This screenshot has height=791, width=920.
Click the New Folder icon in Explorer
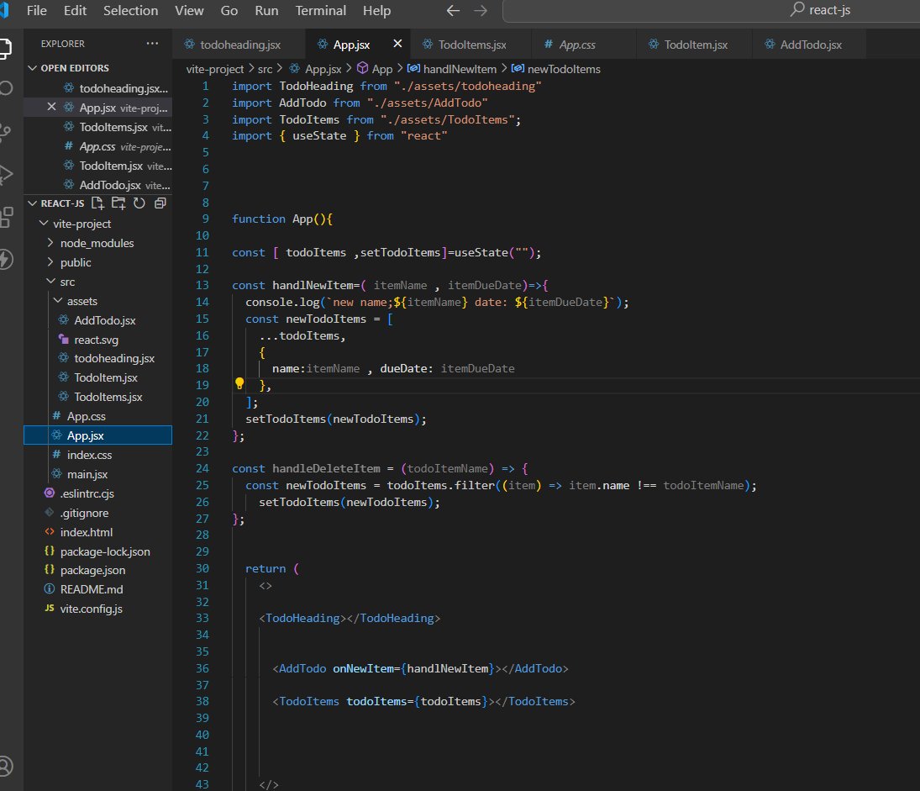[x=118, y=203]
